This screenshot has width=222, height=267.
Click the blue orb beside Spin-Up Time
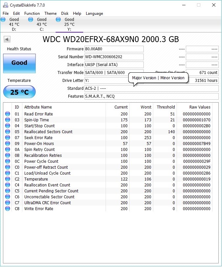click(x=8, y=120)
